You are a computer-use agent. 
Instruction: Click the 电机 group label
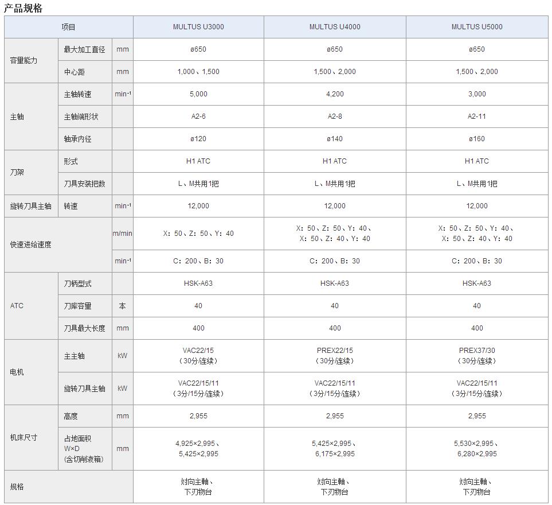17,372
